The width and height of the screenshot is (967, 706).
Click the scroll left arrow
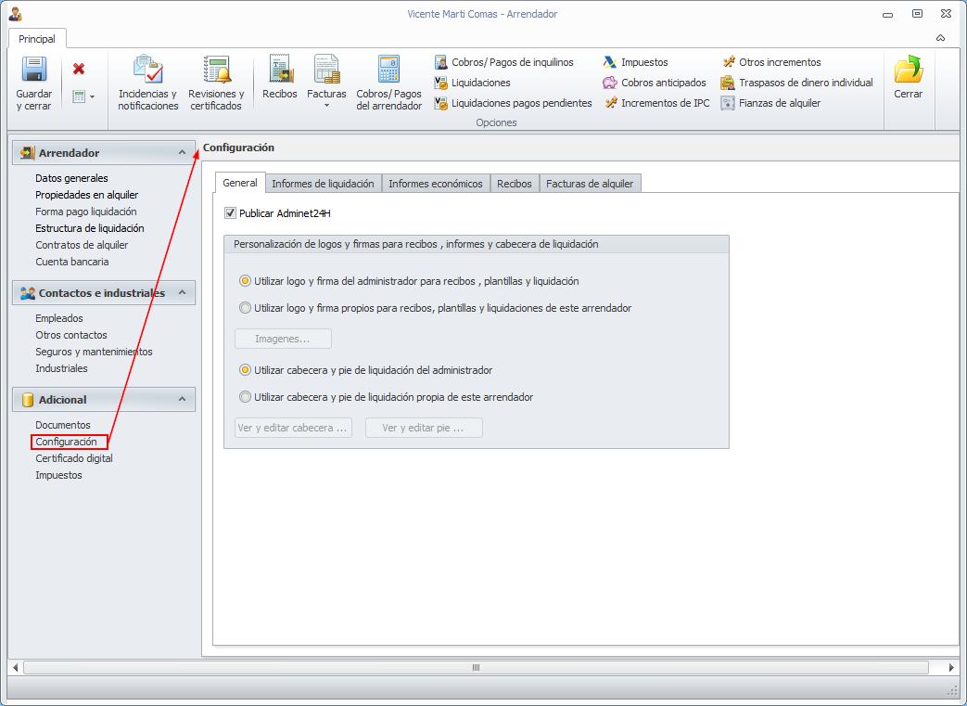16,668
